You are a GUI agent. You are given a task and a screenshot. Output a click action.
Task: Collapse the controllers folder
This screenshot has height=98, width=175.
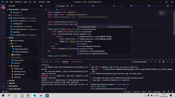[10, 46]
